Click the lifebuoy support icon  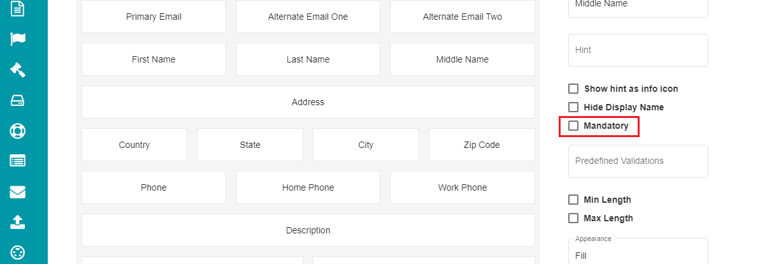click(17, 131)
